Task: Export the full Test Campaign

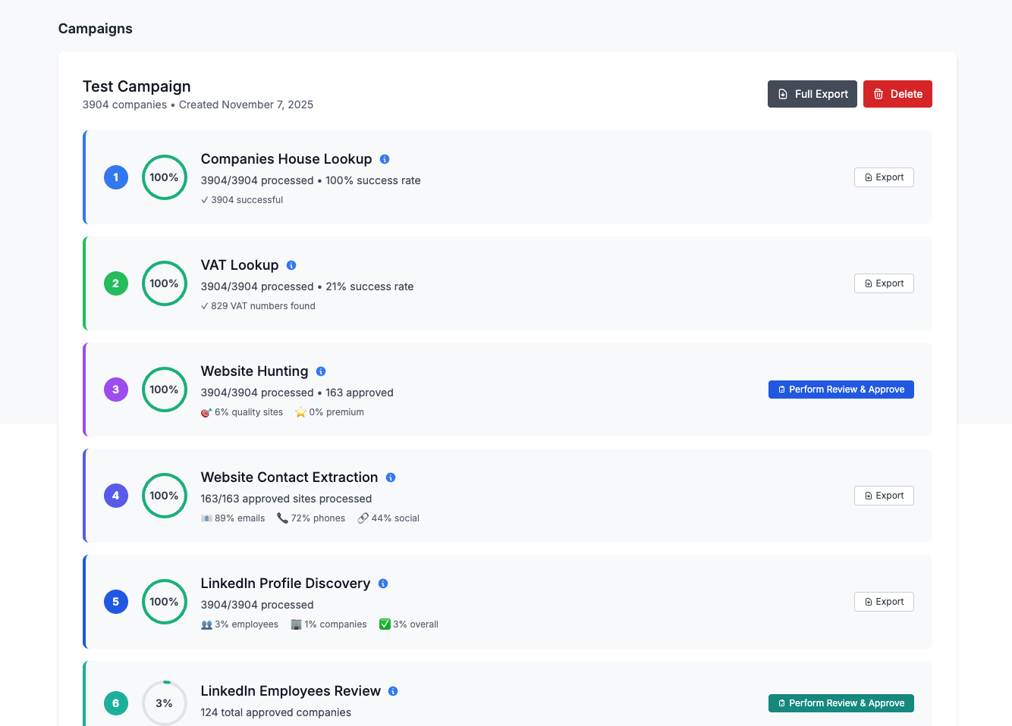Action: (812, 94)
